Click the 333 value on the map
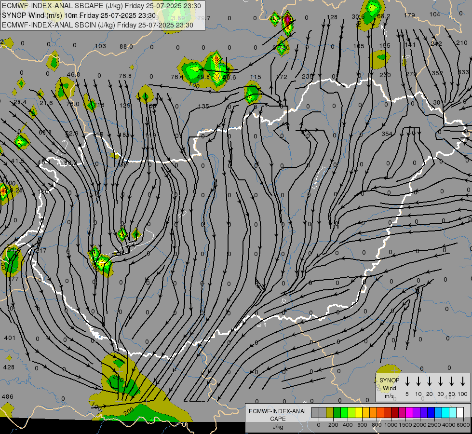This screenshot has height=434, width=472. point(463,72)
